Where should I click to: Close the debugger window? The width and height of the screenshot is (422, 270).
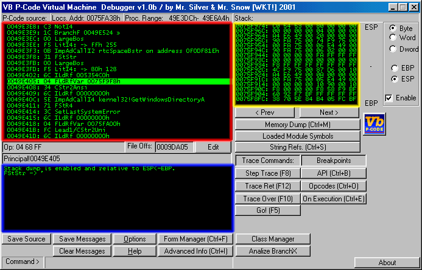point(414,7)
